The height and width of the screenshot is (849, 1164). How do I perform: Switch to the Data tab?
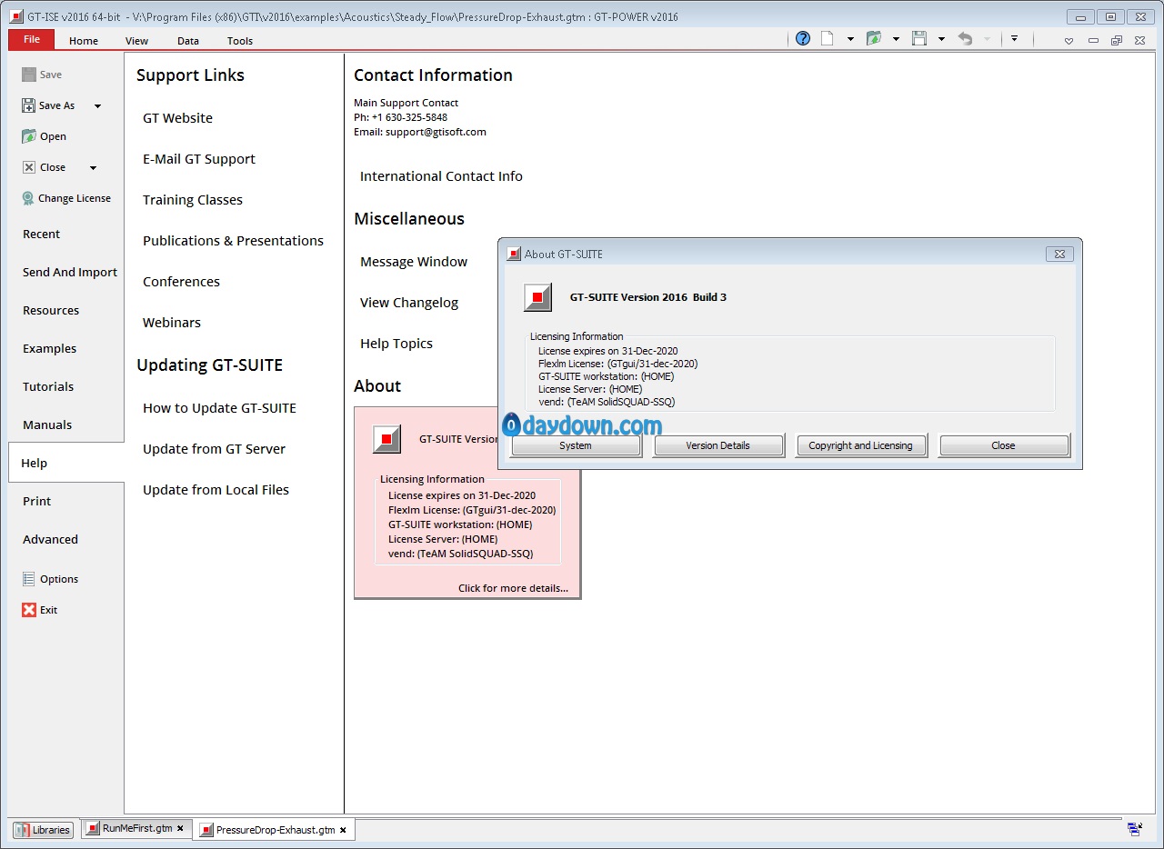click(188, 41)
